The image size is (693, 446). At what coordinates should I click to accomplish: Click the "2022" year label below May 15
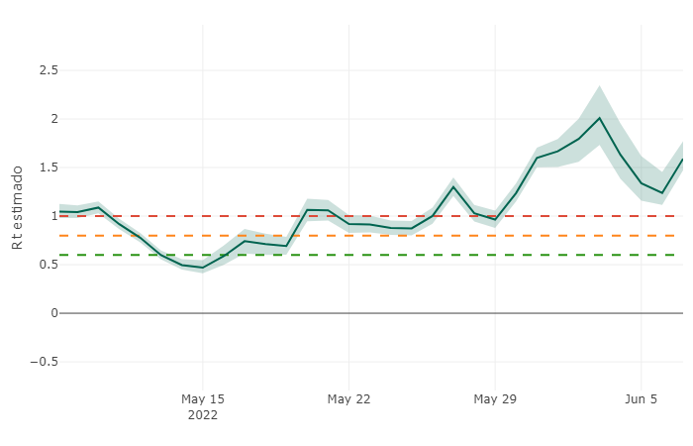click(203, 415)
